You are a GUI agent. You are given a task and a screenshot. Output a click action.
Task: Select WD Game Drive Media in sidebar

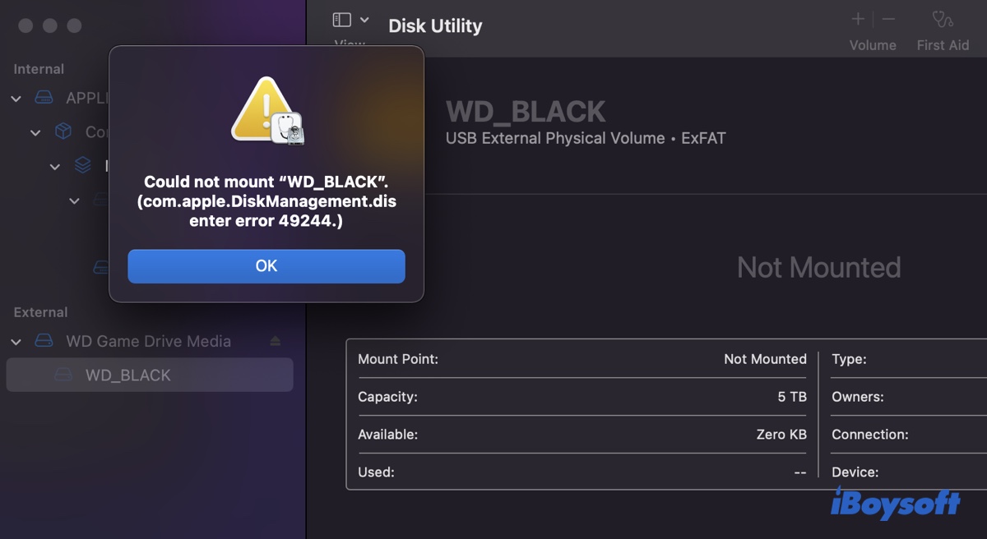(148, 341)
